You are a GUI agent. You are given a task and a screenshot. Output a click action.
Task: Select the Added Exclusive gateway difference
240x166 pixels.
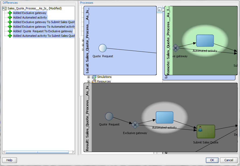tap(30, 13)
